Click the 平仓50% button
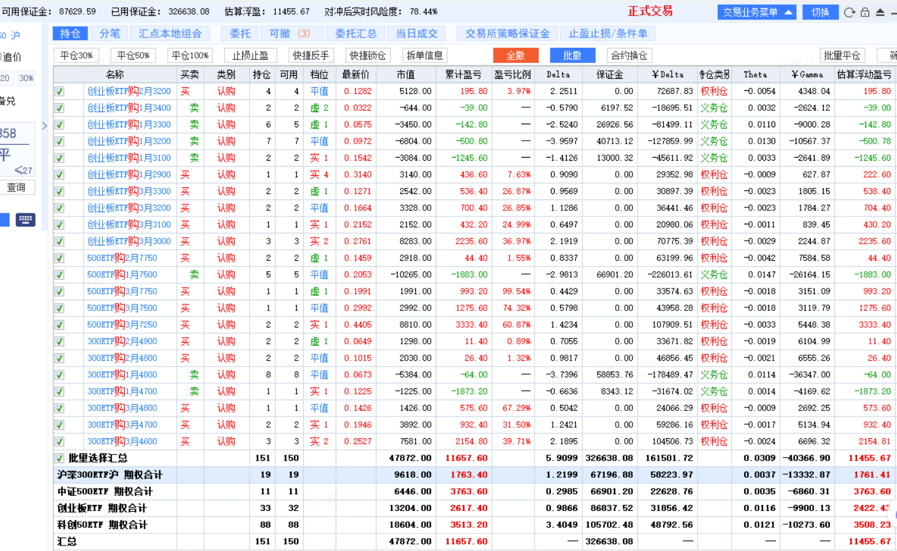 coord(133,56)
